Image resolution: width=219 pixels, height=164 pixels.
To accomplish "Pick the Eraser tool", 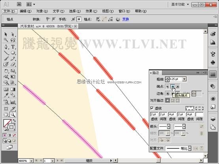I will [x=13, y=64].
